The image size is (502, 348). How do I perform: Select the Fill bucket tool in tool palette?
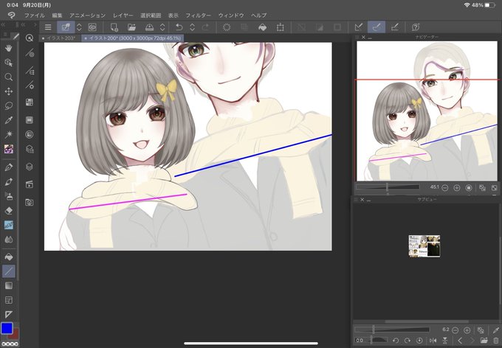9,257
